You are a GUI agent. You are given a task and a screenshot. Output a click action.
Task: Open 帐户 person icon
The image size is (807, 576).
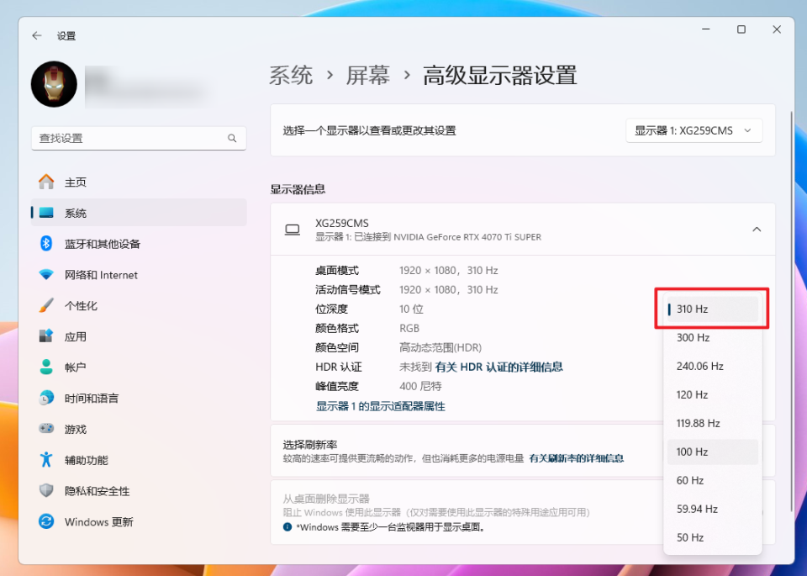(x=46, y=367)
